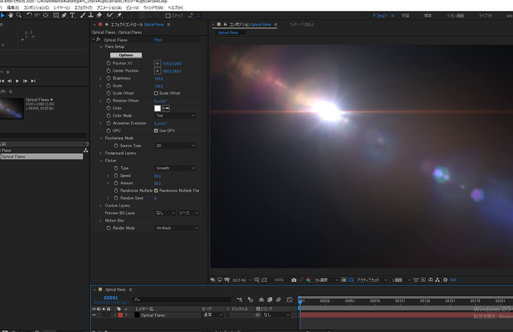Open the Render Mode On Black dropdown
The height and width of the screenshot is (332, 513).
[x=176, y=228]
